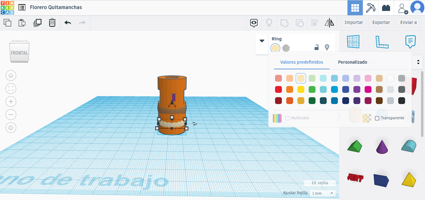Open the Ajustar Rejilla 1 mm dropdown
The height and width of the screenshot is (200, 425).
click(x=323, y=193)
